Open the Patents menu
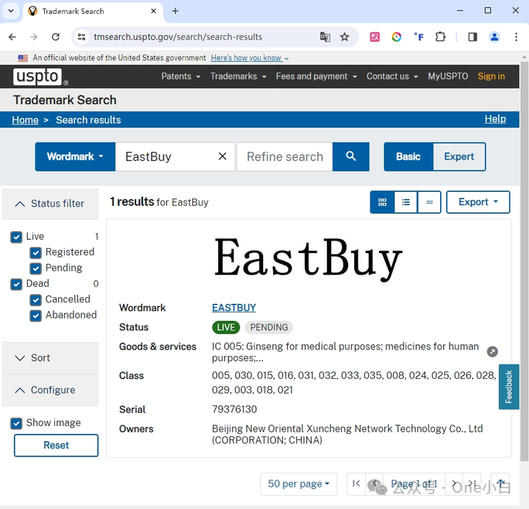This screenshot has width=529, height=509. tap(181, 76)
